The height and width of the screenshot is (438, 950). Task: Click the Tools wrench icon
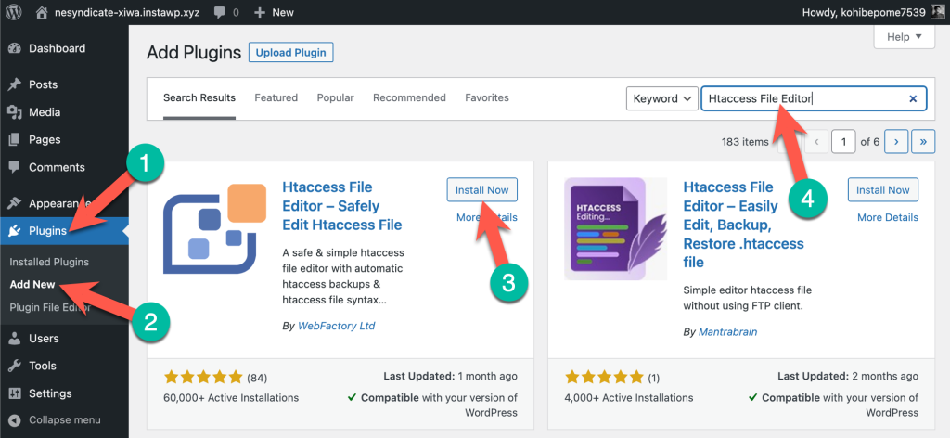[x=15, y=366]
